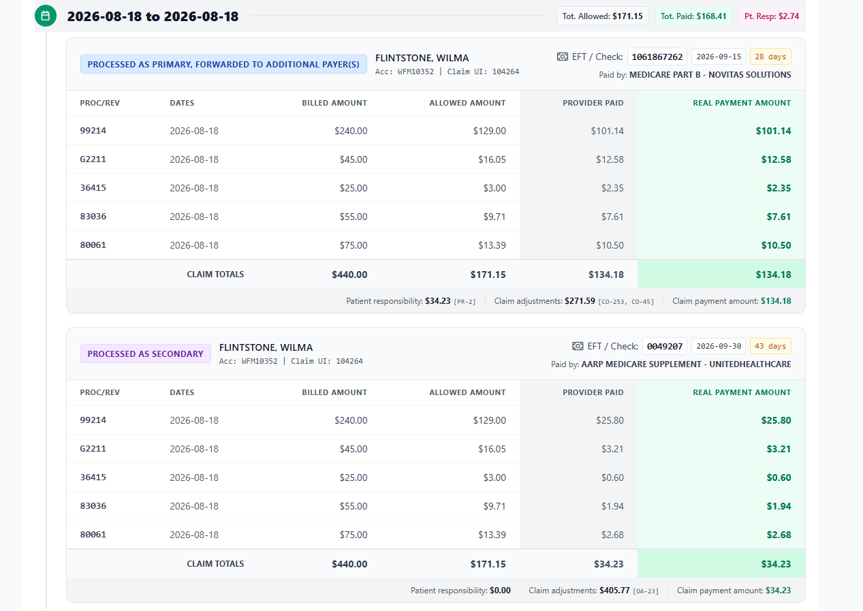The width and height of the screenshot is (863, 611).
Task: Click claim payment amount $134.18 in primary footer
Action: pos(776,300)
